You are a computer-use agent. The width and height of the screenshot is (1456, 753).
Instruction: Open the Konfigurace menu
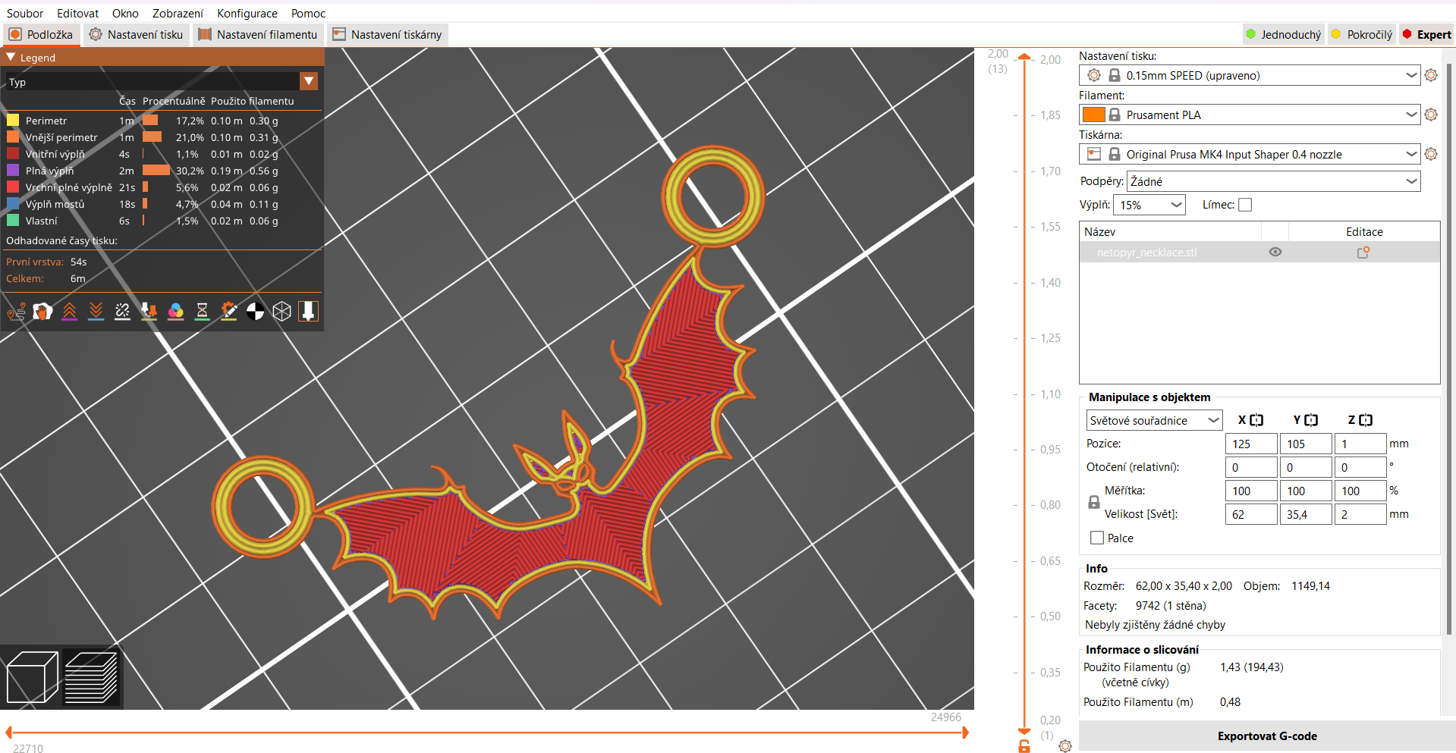point(247,13)
